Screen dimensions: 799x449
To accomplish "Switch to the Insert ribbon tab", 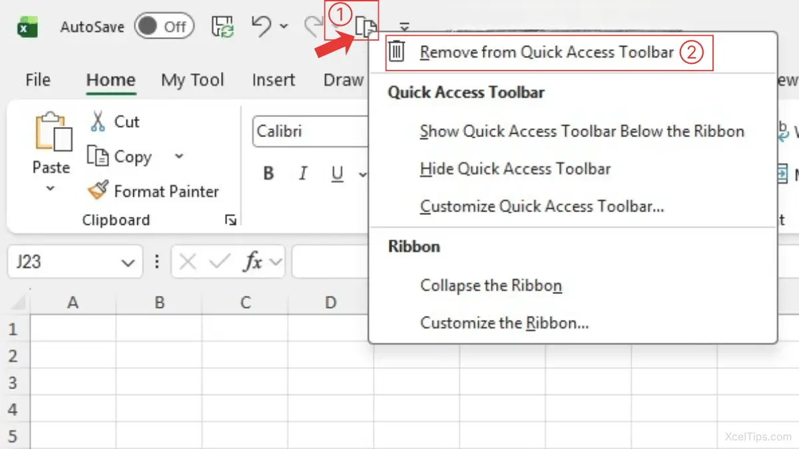I will tap(273, 80).
